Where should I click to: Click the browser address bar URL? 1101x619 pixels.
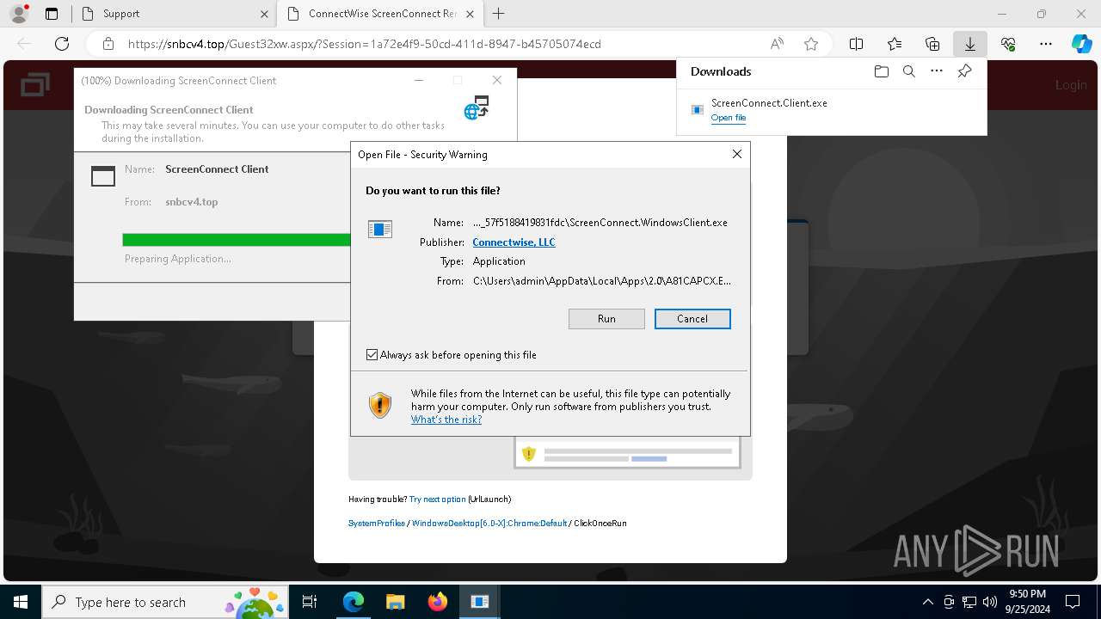365,44
